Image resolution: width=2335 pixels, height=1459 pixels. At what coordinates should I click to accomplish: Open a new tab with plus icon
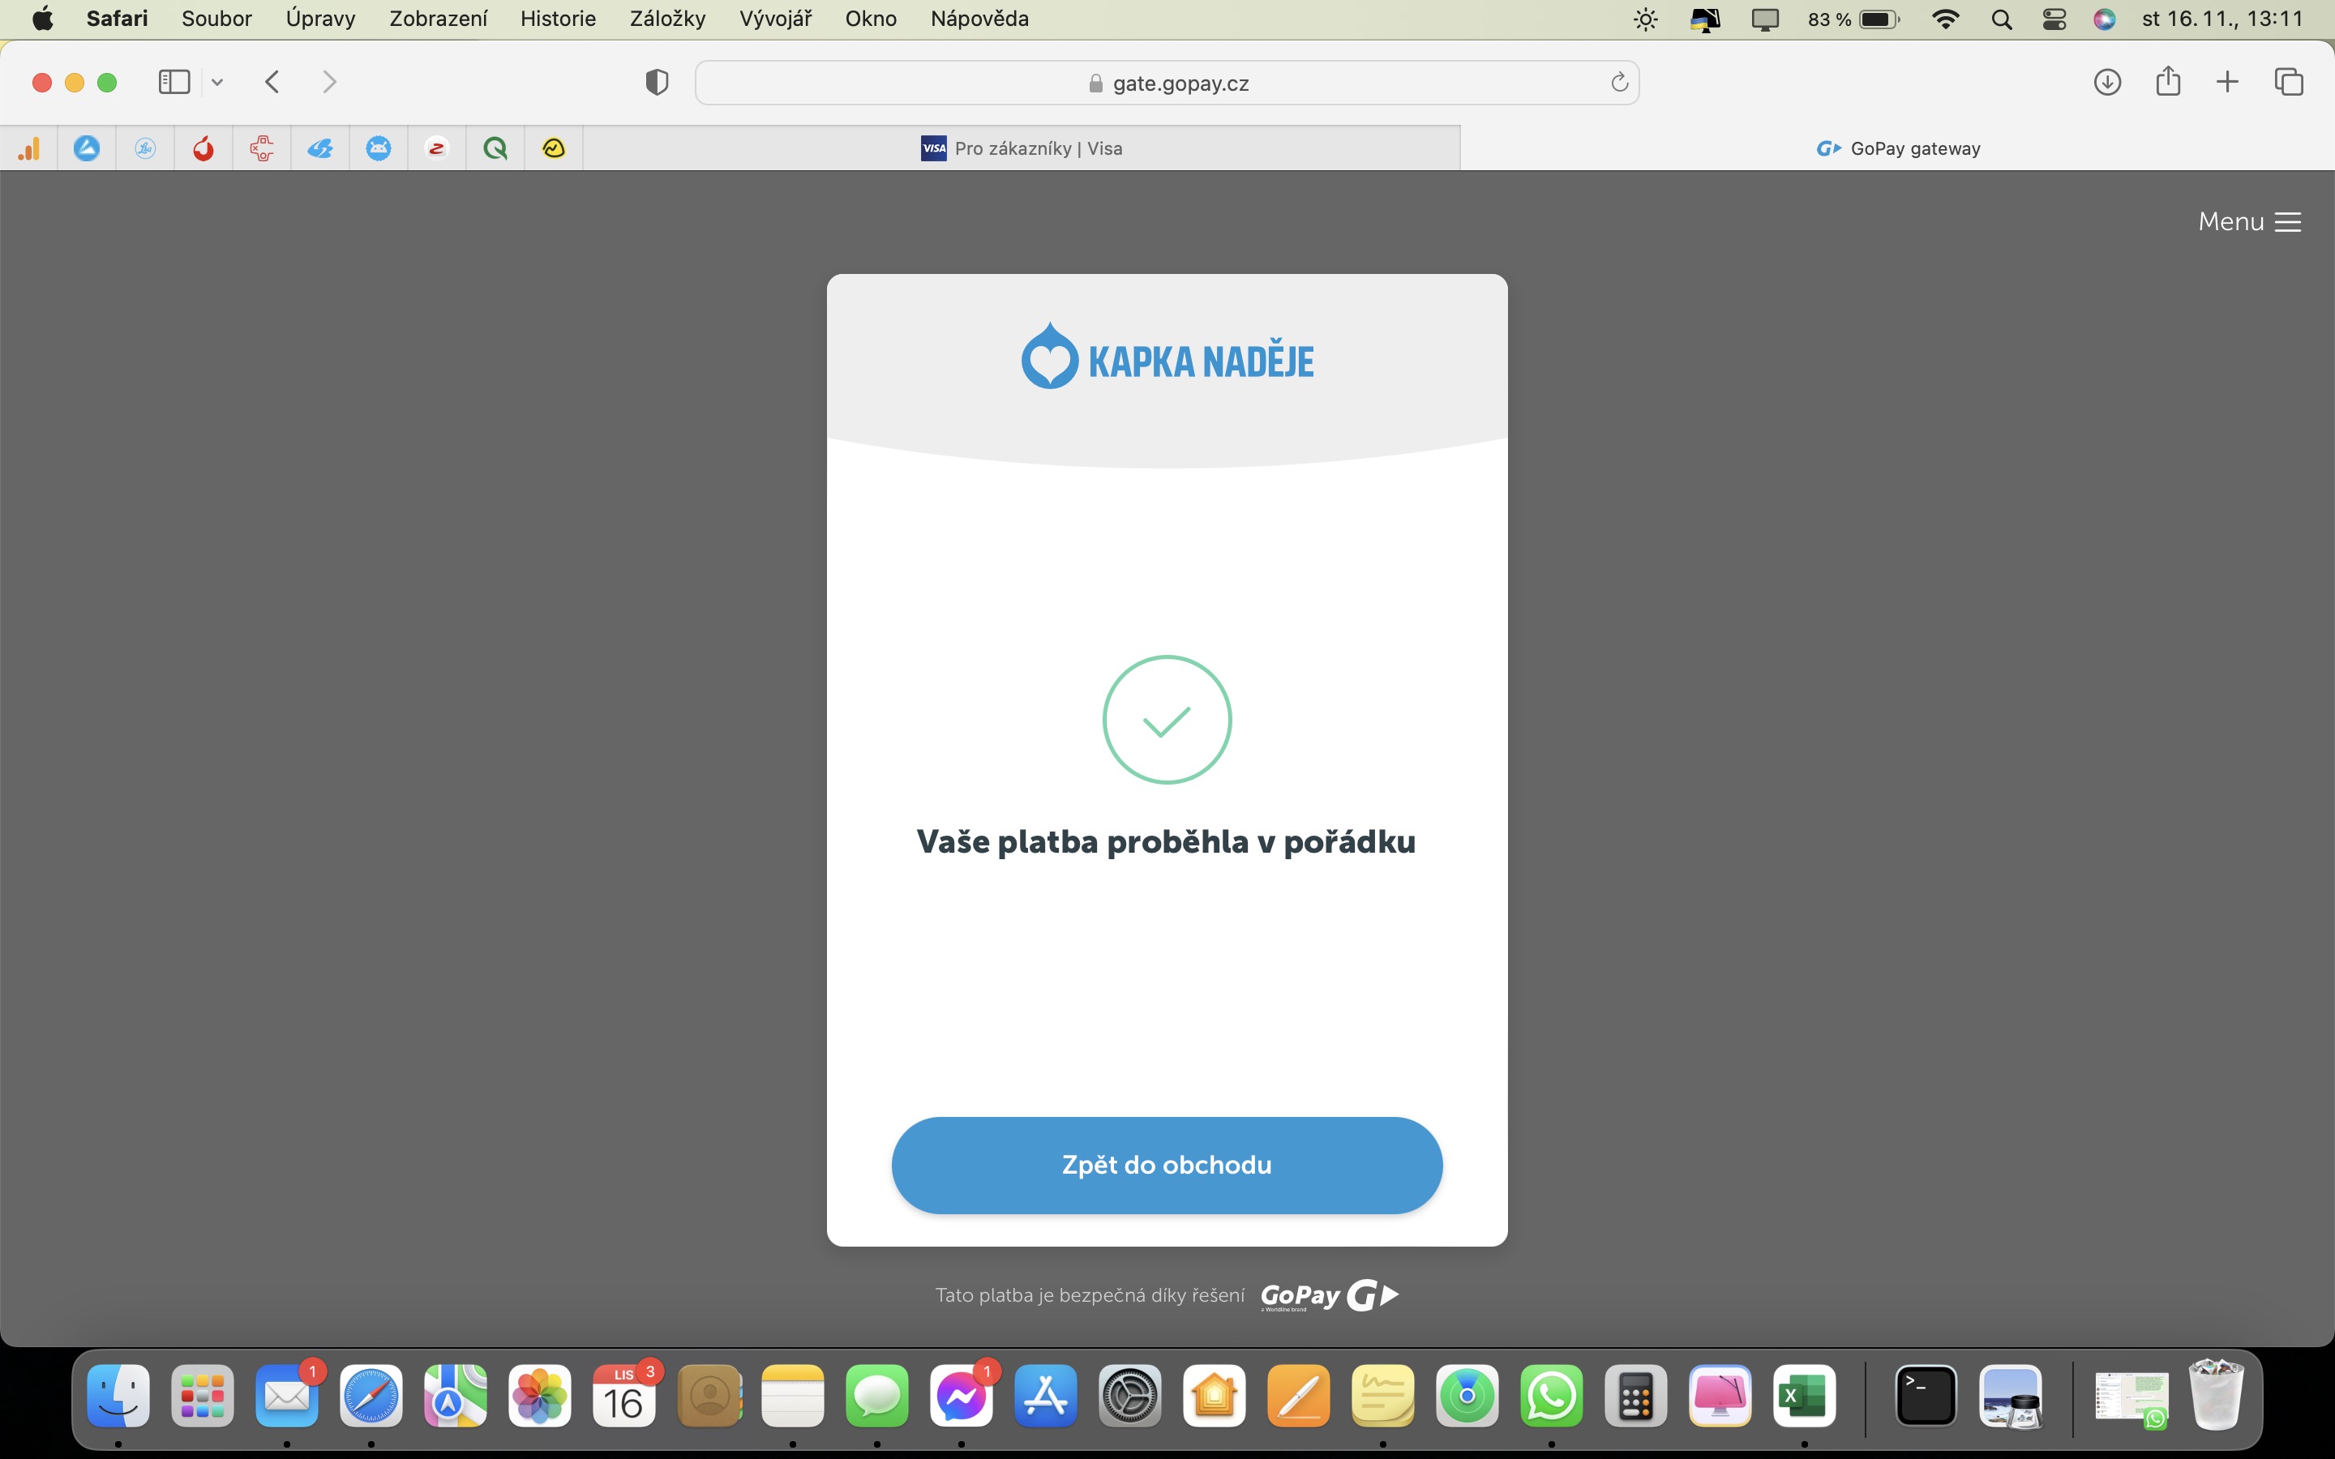tap(2227, 82)
